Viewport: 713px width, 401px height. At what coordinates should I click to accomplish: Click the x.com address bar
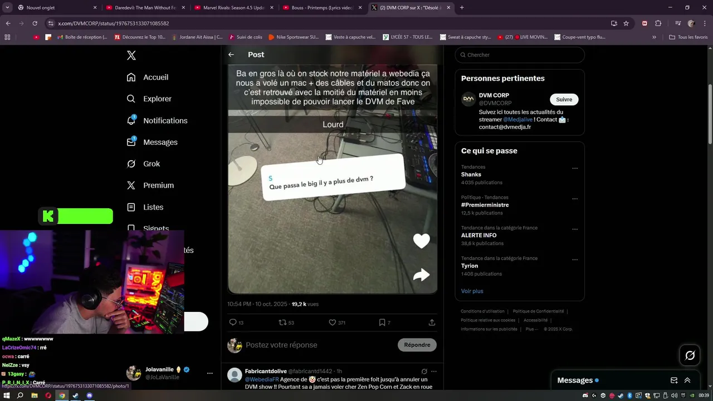329,23
